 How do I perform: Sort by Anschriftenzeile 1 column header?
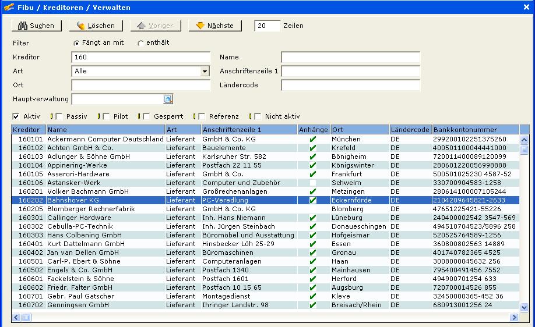[249, 130]
